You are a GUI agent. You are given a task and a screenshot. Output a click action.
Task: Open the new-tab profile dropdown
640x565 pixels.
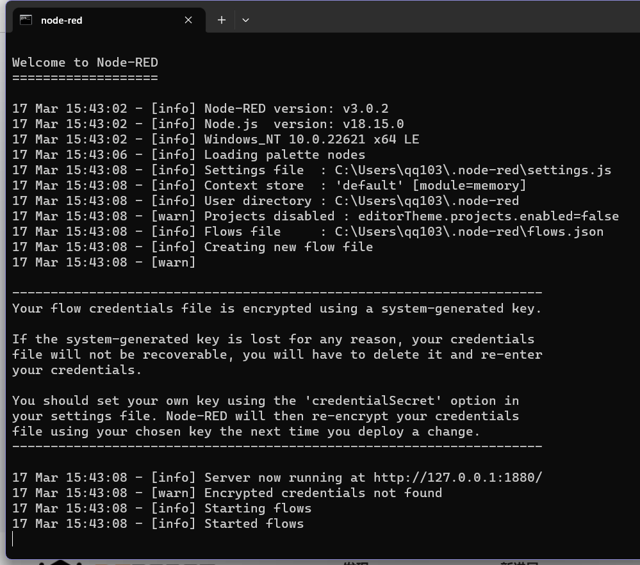245,20
